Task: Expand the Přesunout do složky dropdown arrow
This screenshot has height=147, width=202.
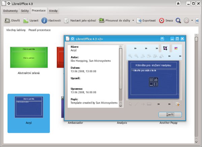Action: (x=133, y=20)
